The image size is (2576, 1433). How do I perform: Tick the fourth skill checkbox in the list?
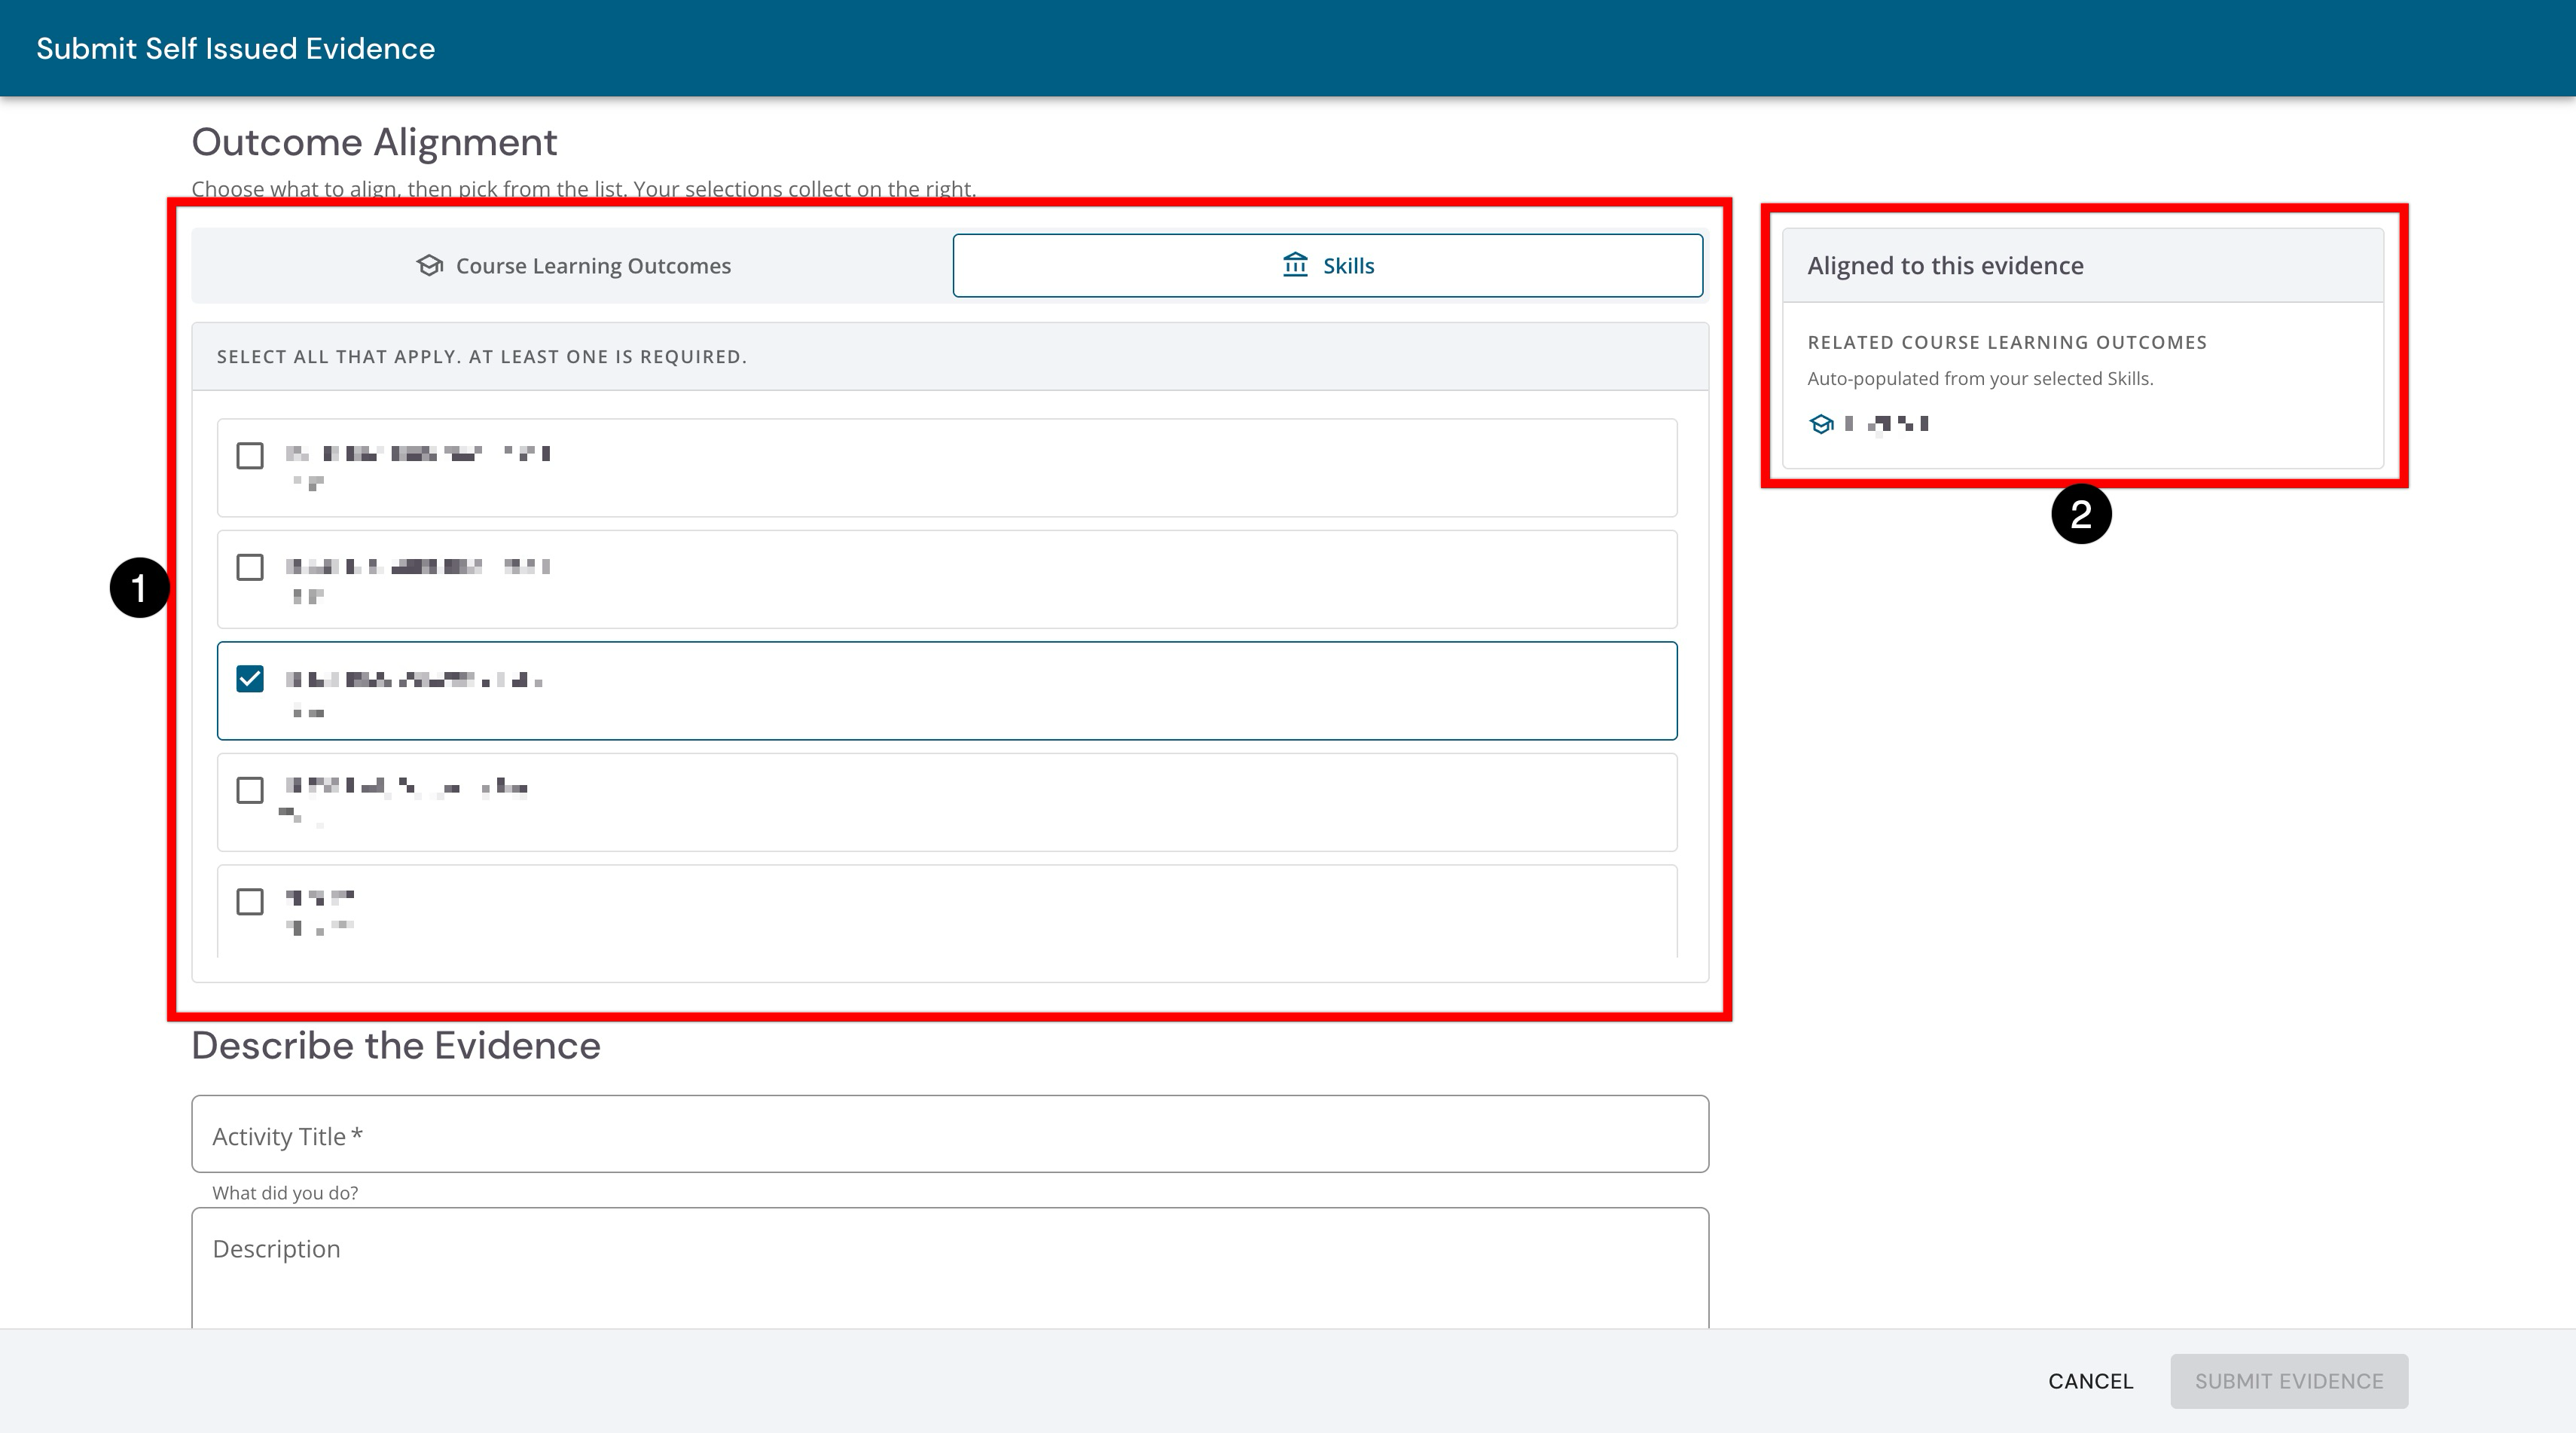tap(250, 791)
